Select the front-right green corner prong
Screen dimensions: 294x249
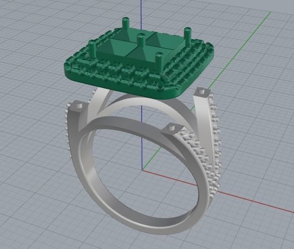pyautogui.click(x=159, y=63)
